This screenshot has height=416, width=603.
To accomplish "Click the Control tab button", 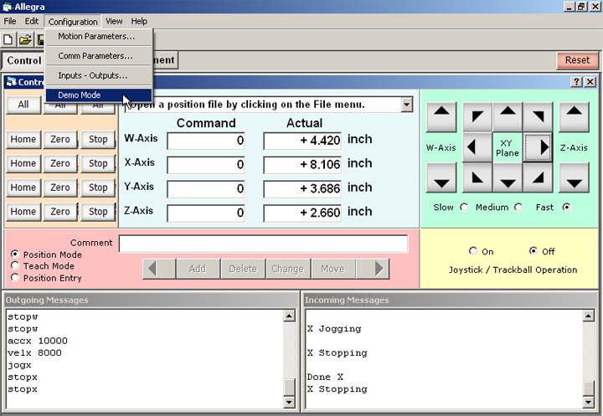I will tap(23, 60).
